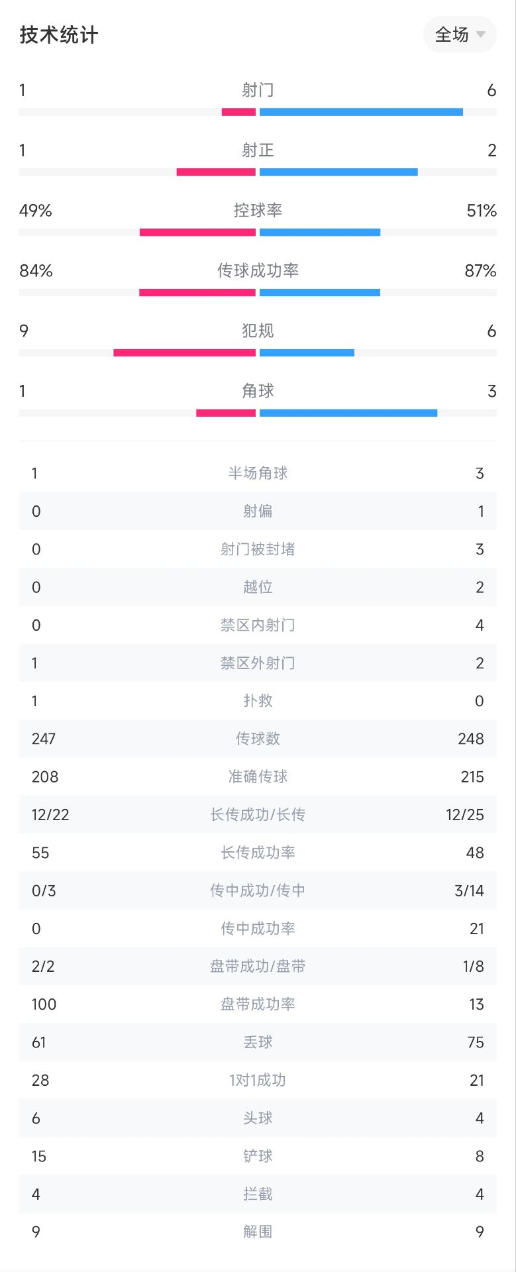The width and height of the screenshot is (516, 1272).
Task: Select the 越位 row
Action: tap(258, 587)
